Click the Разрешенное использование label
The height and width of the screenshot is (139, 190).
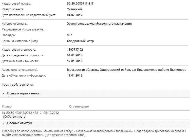[x=23, y=29]
